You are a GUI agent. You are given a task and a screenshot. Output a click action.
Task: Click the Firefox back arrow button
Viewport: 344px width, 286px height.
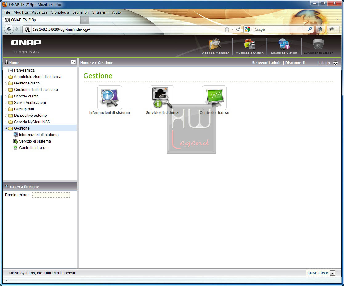point(9,29)
